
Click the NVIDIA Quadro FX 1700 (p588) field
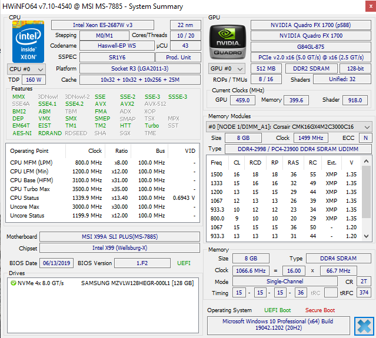coord(311,25)
